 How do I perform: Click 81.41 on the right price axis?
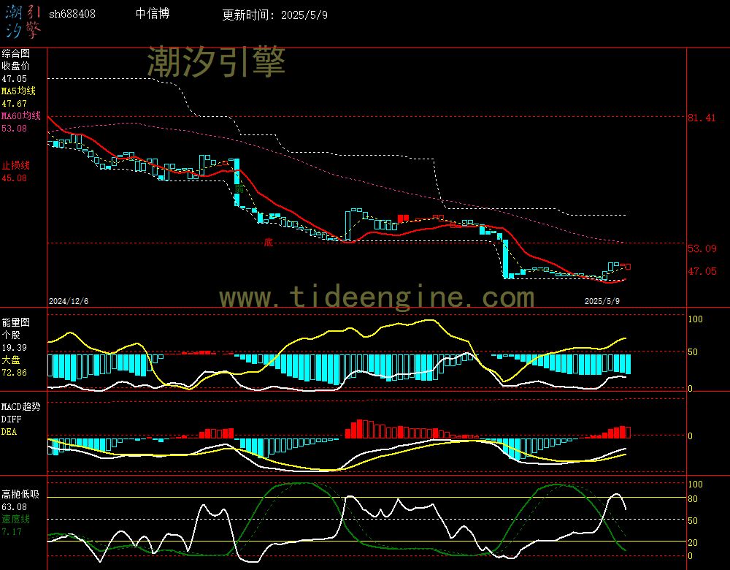tap(702, 118)
